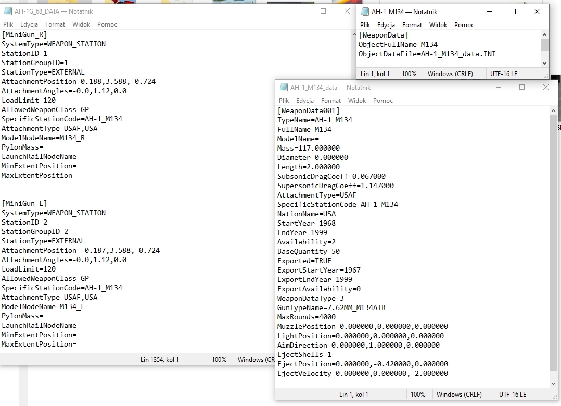Open Plik menu in AH-1_M134 window
Screen dimensions: 561x406
365,24
